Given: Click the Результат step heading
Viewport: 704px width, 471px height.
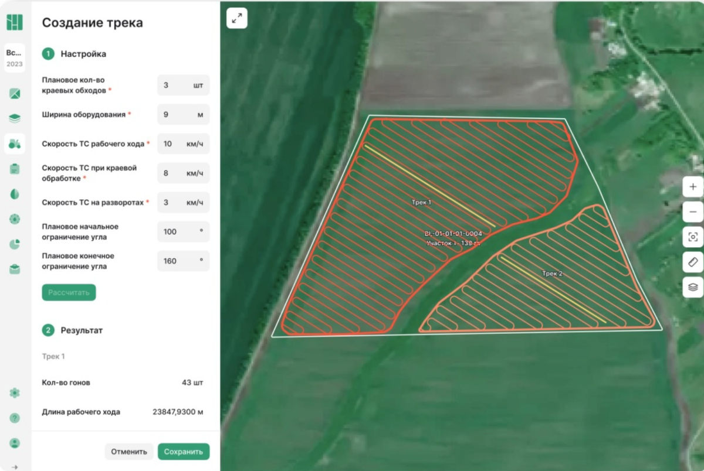Looking at the screenshot, I should (82, 330).
